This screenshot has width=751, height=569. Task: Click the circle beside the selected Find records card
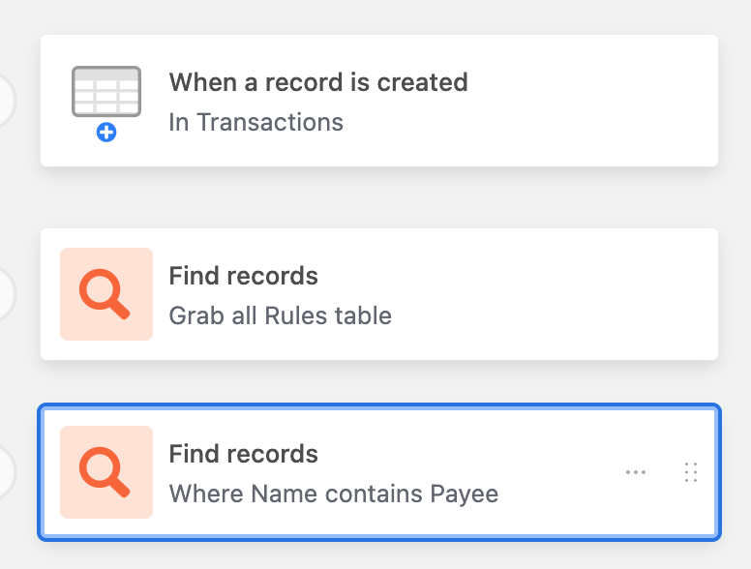coord(5,472)
